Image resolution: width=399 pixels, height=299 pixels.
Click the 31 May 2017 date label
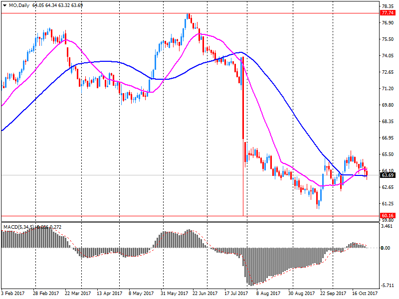click(x=174, y=294)
